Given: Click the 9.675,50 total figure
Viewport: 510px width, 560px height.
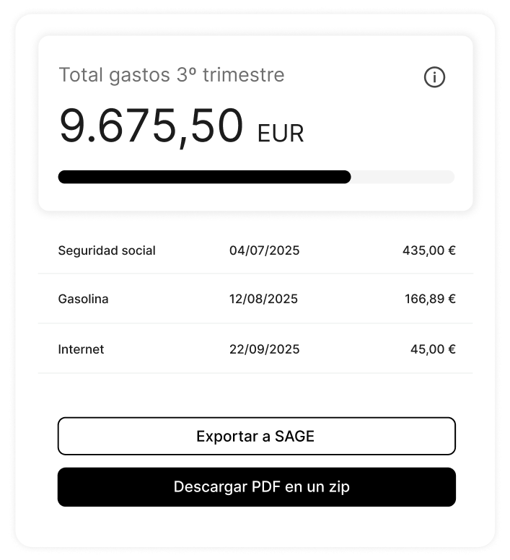Looking at the screenshot, I should [x=151, y=126].
